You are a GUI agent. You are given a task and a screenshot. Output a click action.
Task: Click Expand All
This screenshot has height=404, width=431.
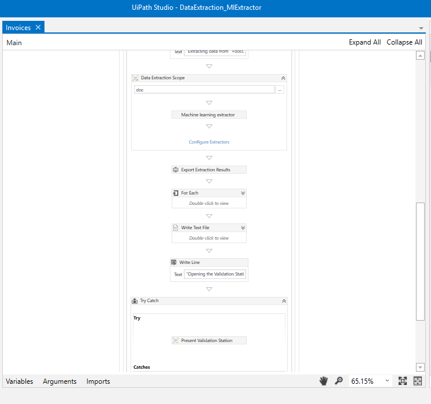365,42
